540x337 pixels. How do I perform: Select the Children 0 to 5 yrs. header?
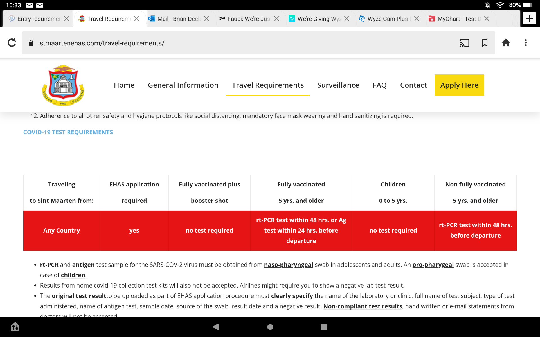[x=393, y=193]
